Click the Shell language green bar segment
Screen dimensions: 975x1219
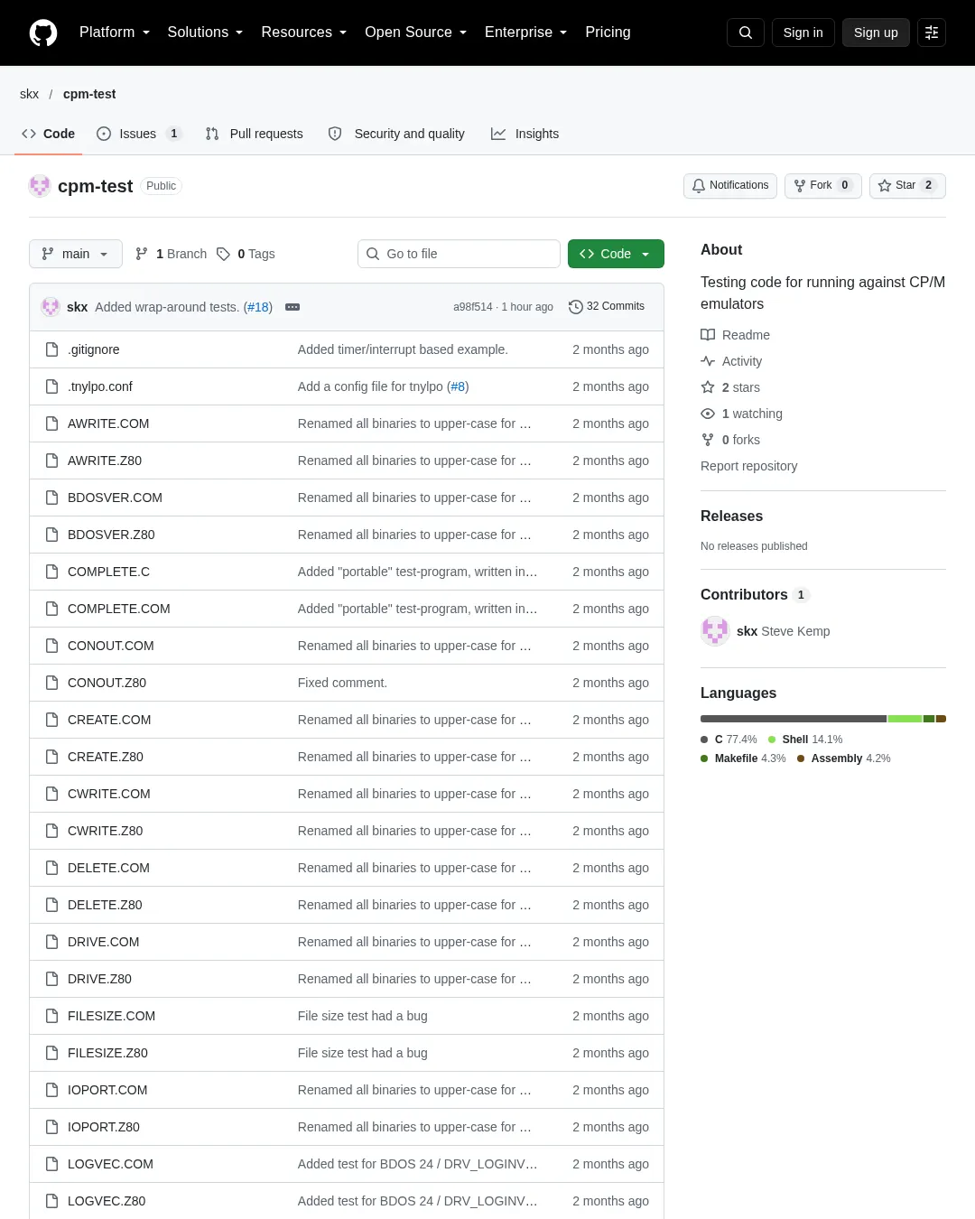coord(905,719)
